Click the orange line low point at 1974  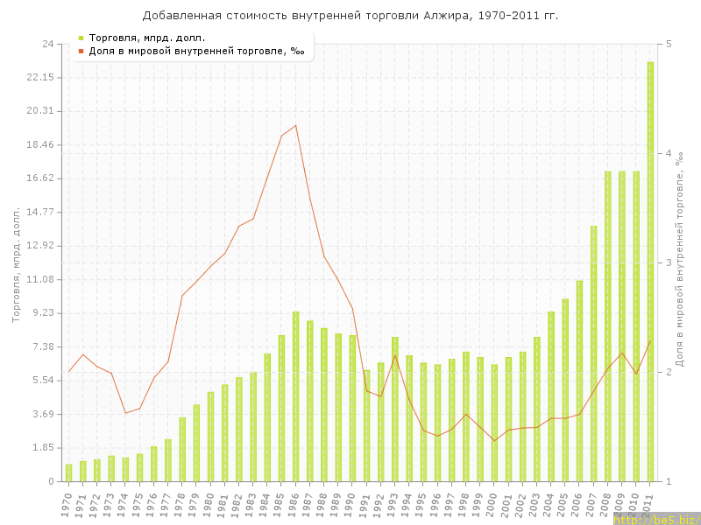point(125,413)
